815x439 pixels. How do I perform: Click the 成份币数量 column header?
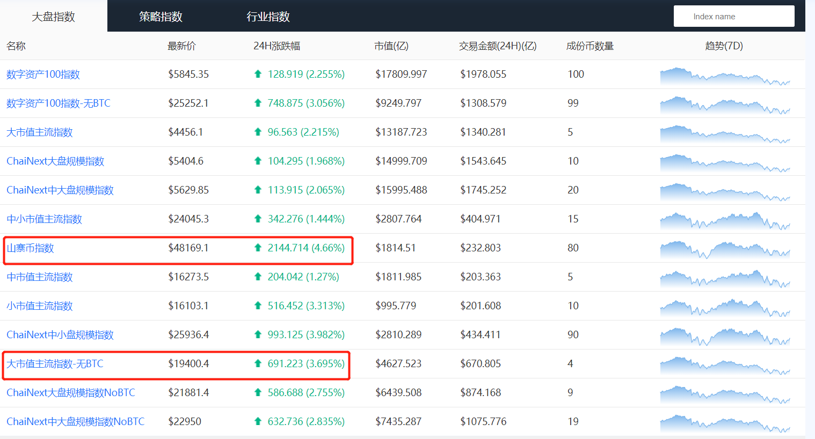click(x=590, y=46)
